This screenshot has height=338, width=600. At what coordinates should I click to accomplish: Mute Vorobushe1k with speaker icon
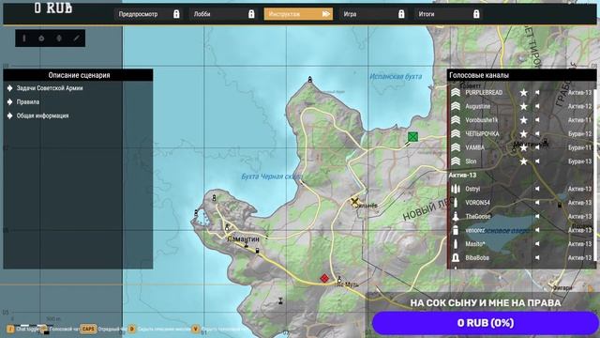(x=537, y=120)
